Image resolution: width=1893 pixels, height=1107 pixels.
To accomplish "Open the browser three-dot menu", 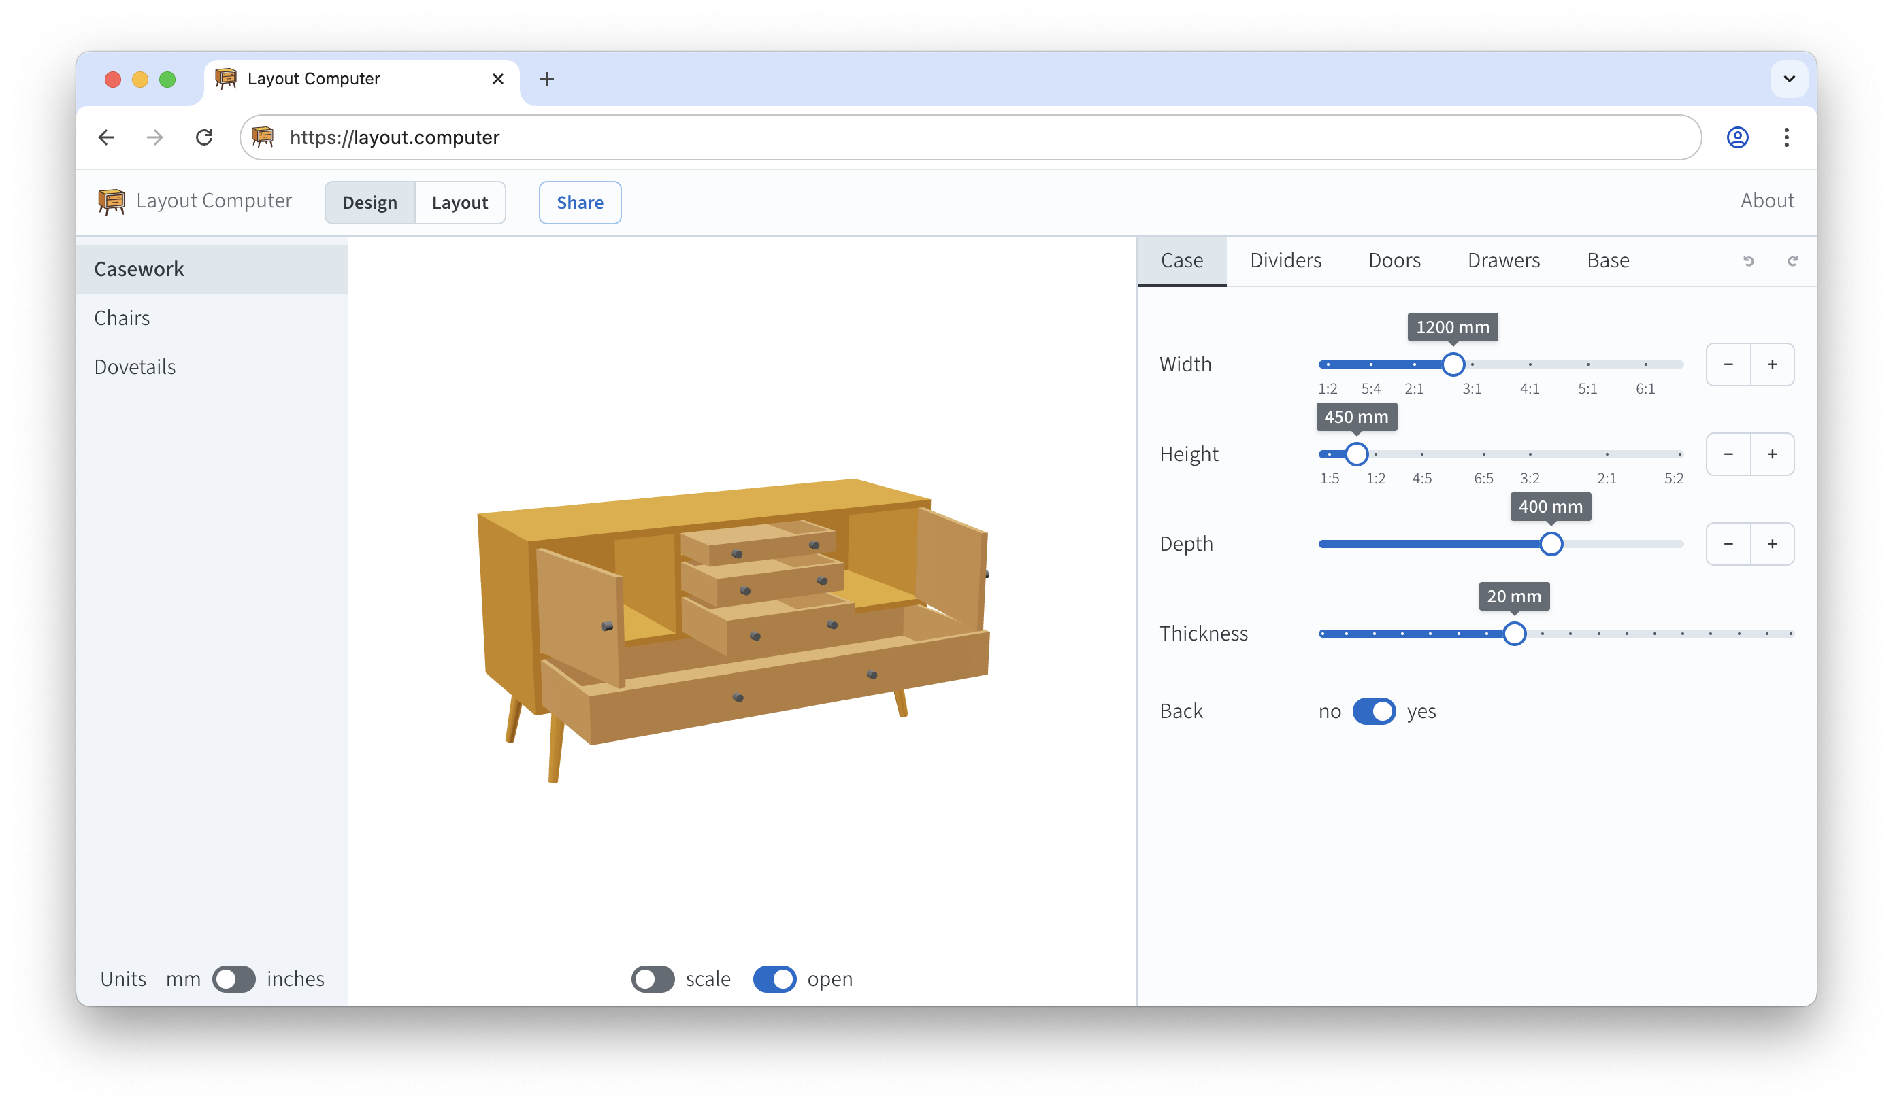I will pyautogui.click(x=1786, y=137).
